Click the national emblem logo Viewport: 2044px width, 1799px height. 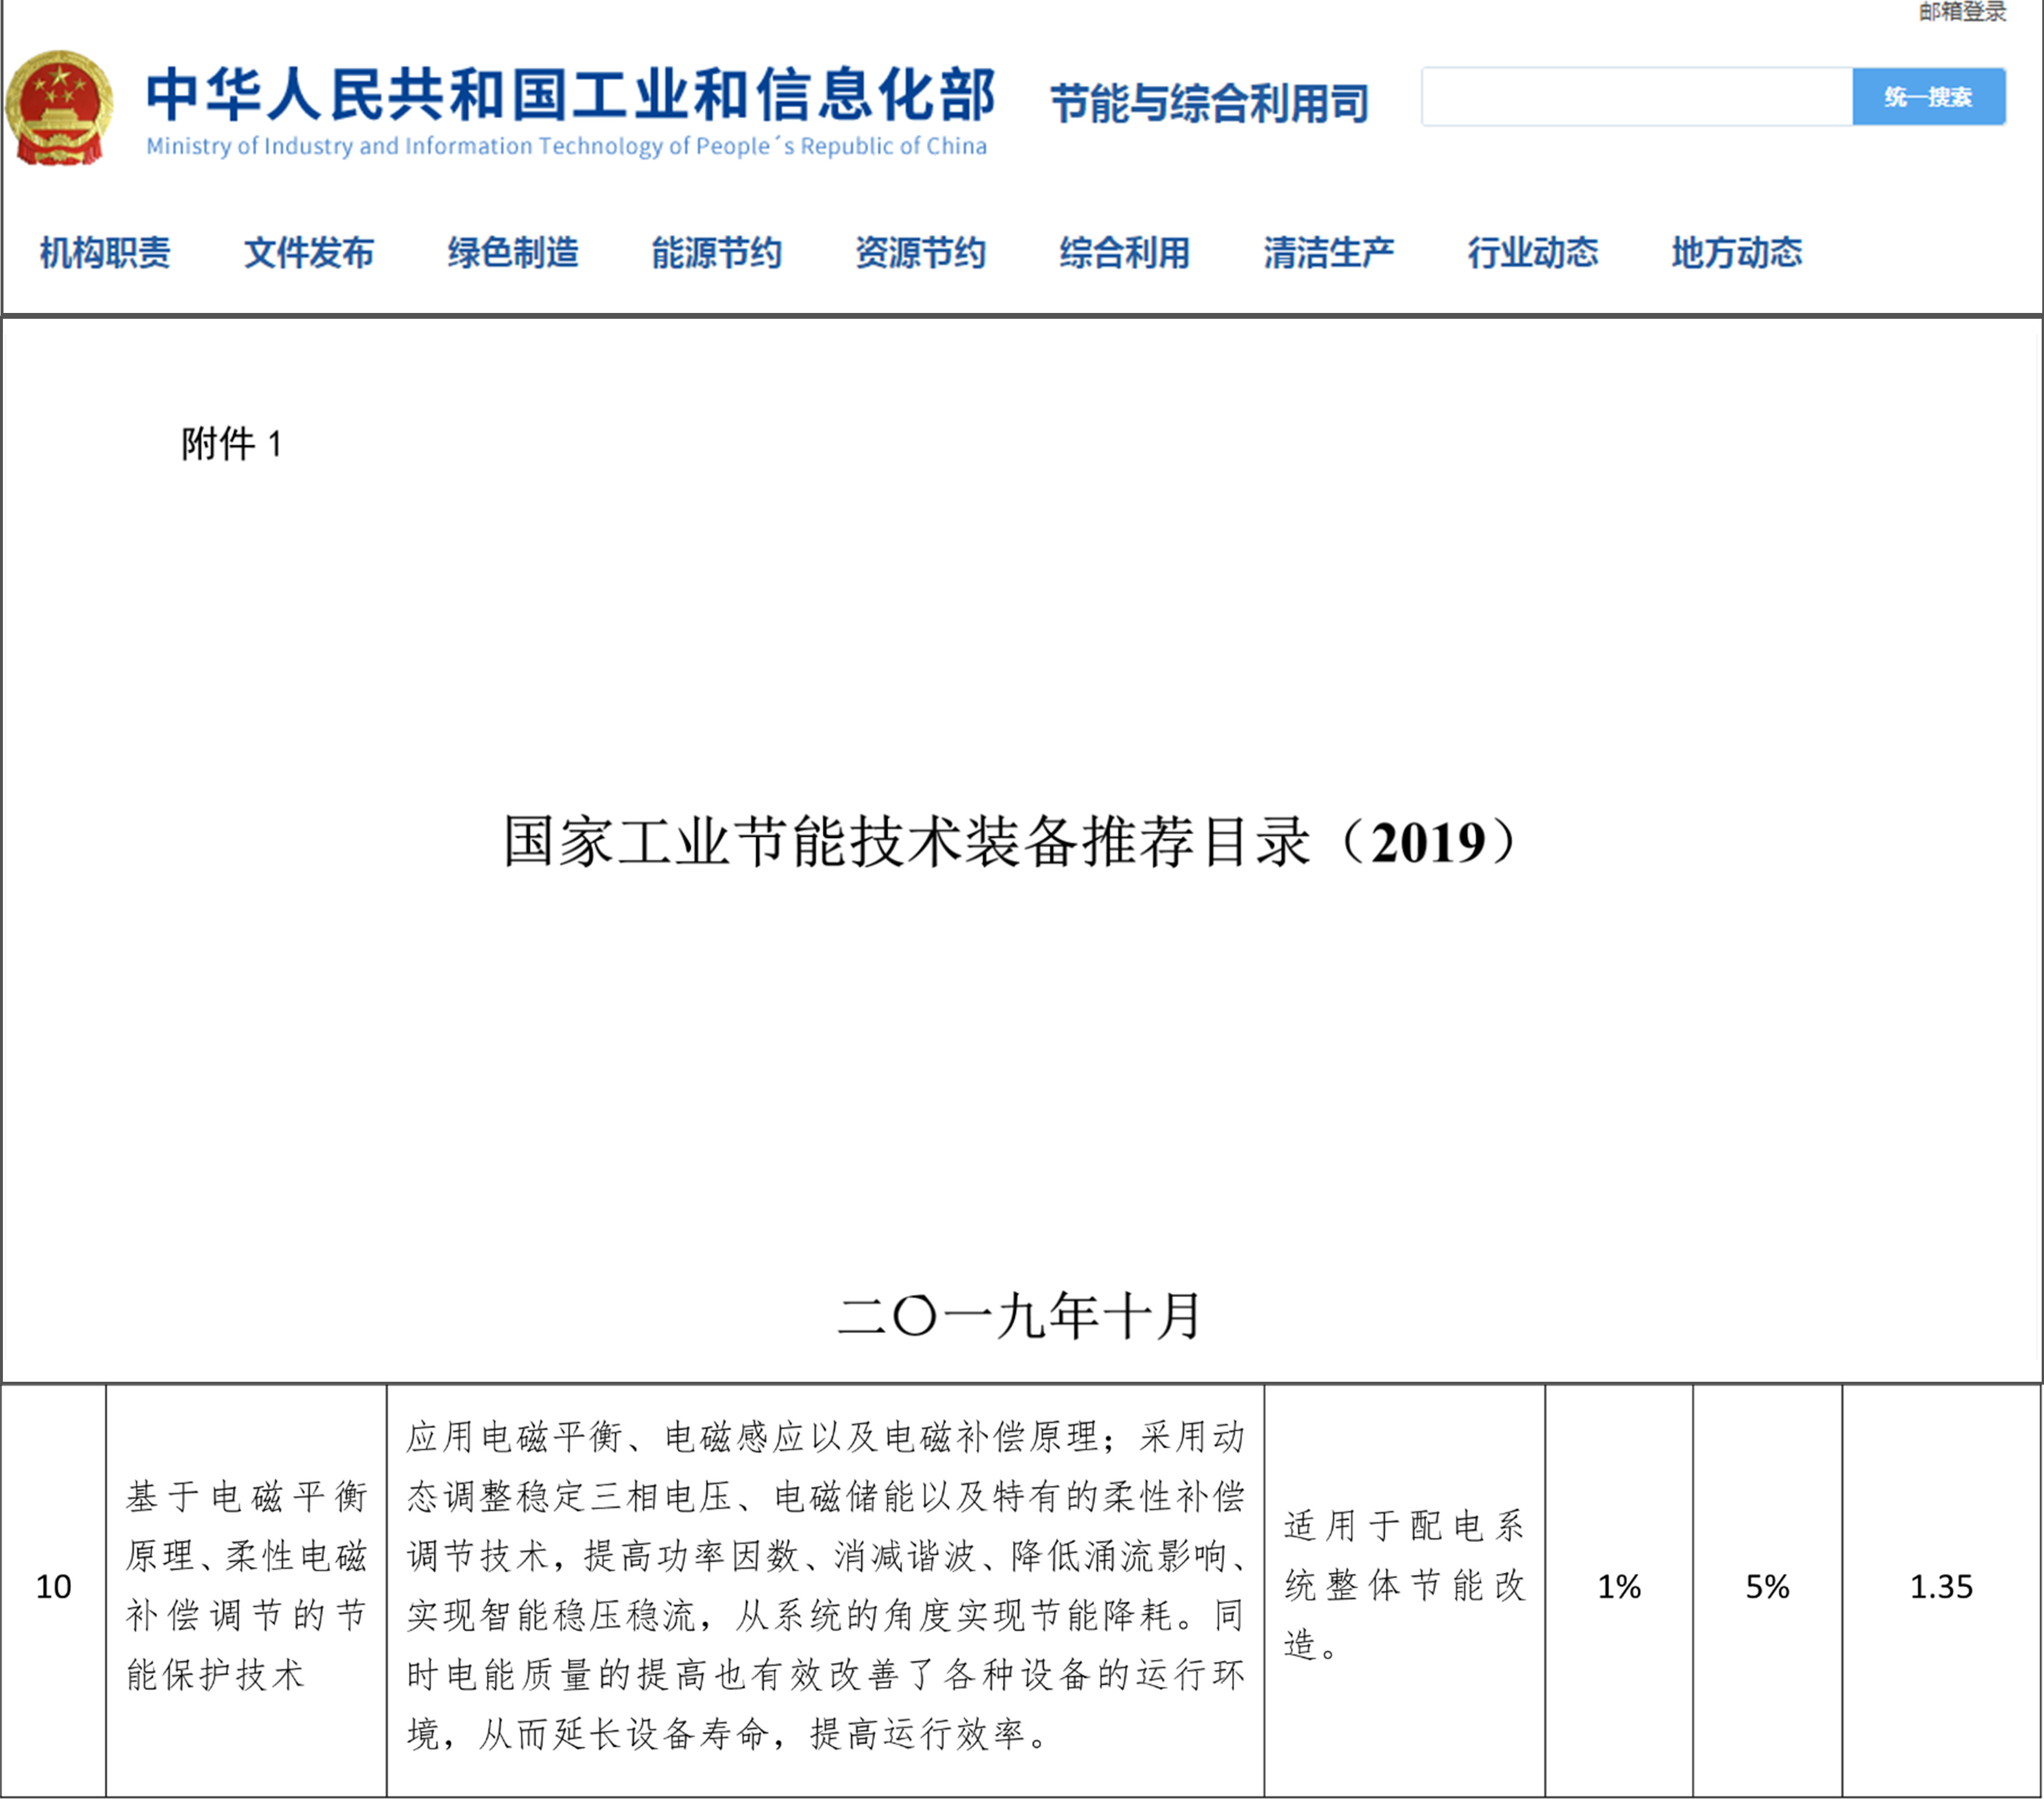coord(59,108)
